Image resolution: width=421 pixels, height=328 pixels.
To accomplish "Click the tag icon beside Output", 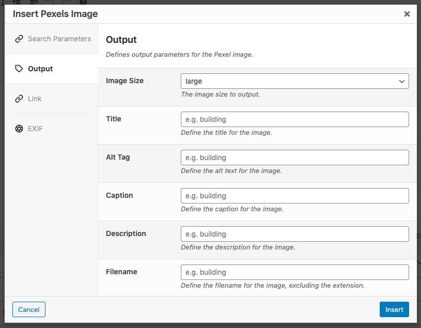I will 19,69.
